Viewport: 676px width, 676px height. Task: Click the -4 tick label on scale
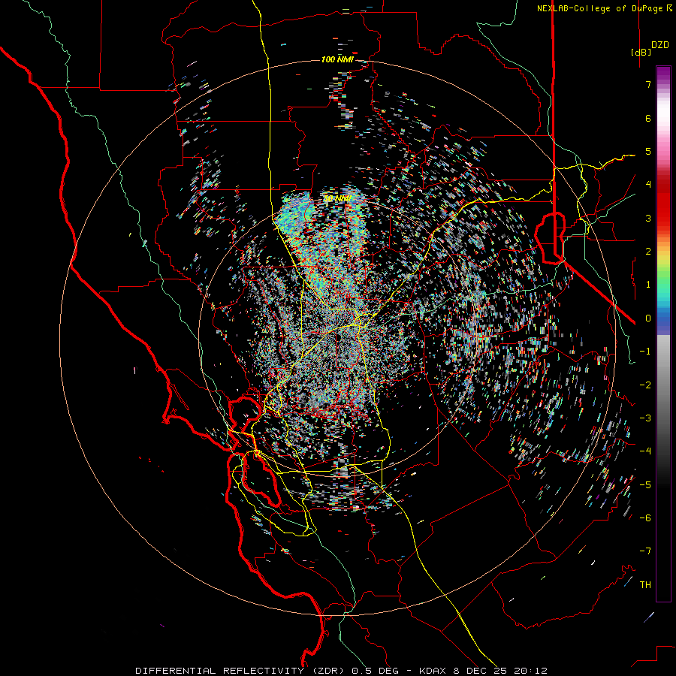pyautogui.click(x=645, y=451)
